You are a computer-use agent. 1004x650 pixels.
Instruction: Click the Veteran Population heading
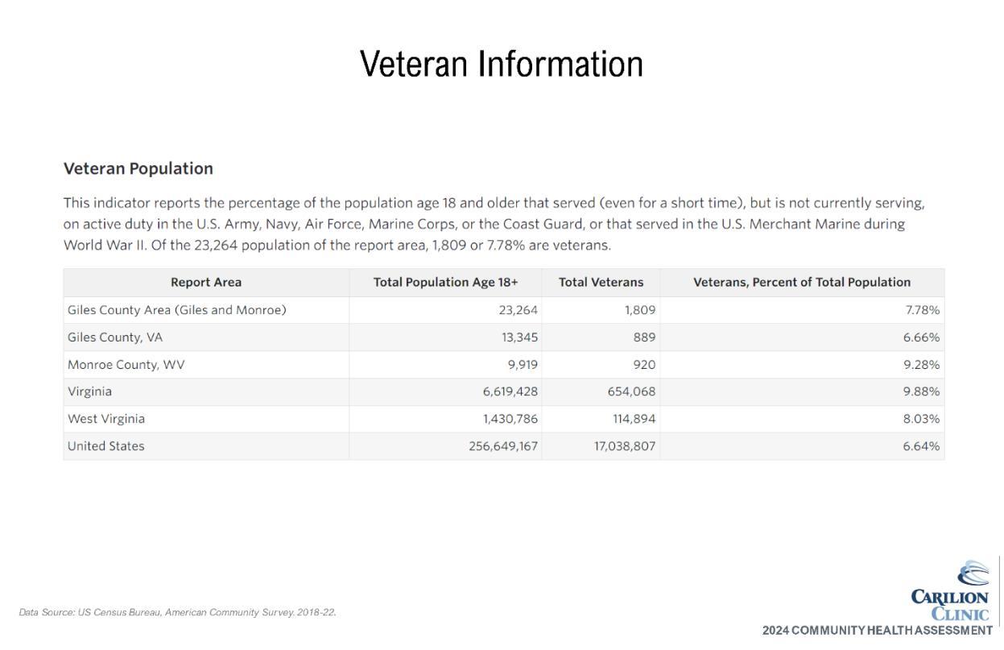(x=138, y=168)
